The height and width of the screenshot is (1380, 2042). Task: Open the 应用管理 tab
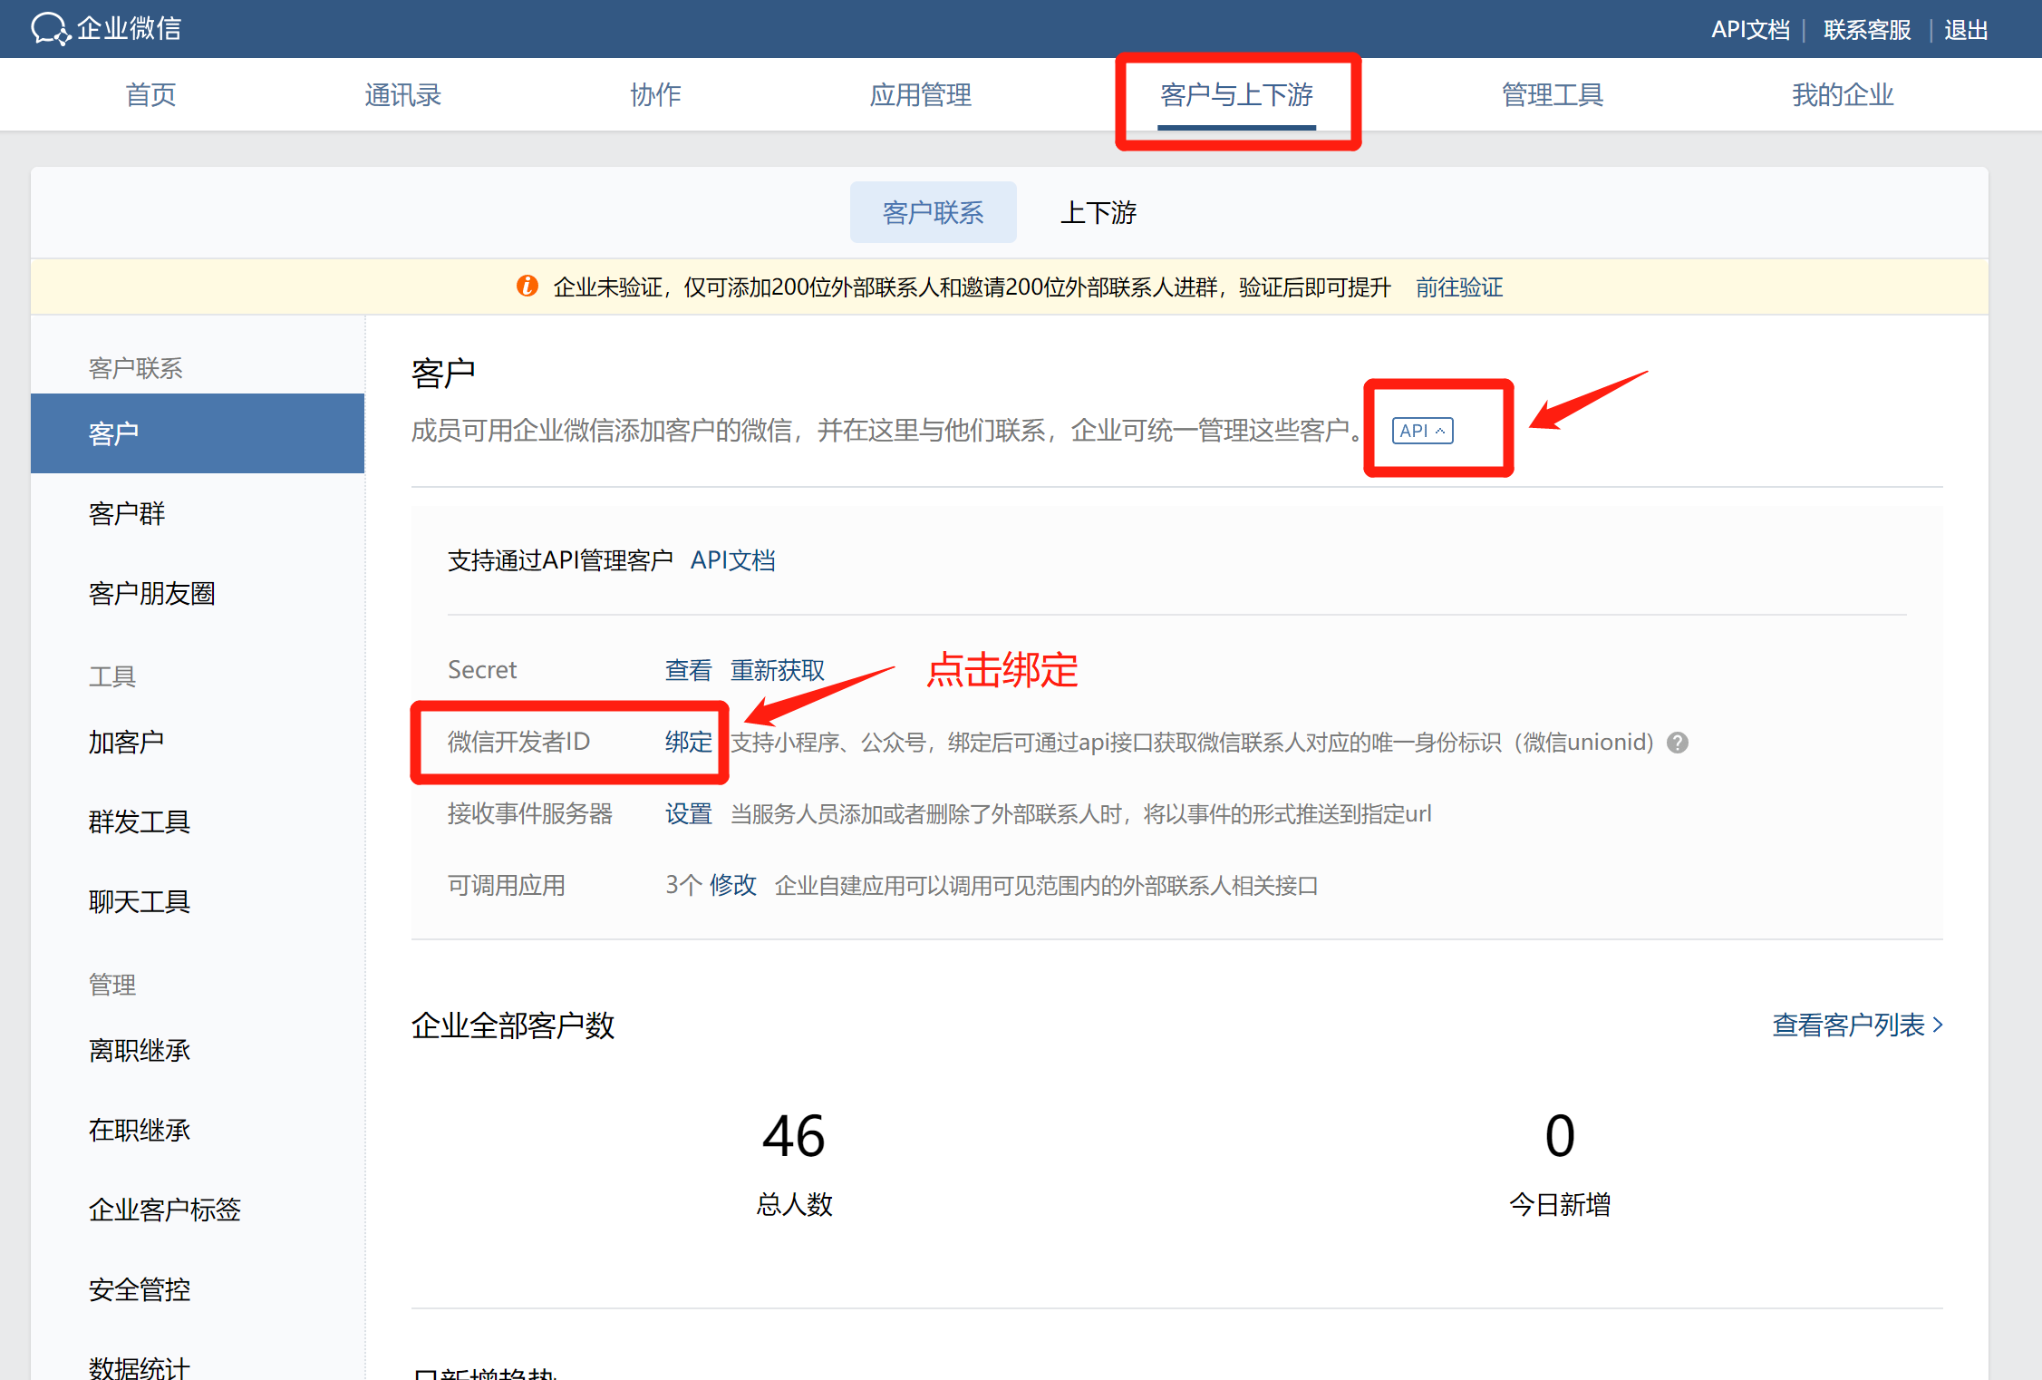(920, 94)
